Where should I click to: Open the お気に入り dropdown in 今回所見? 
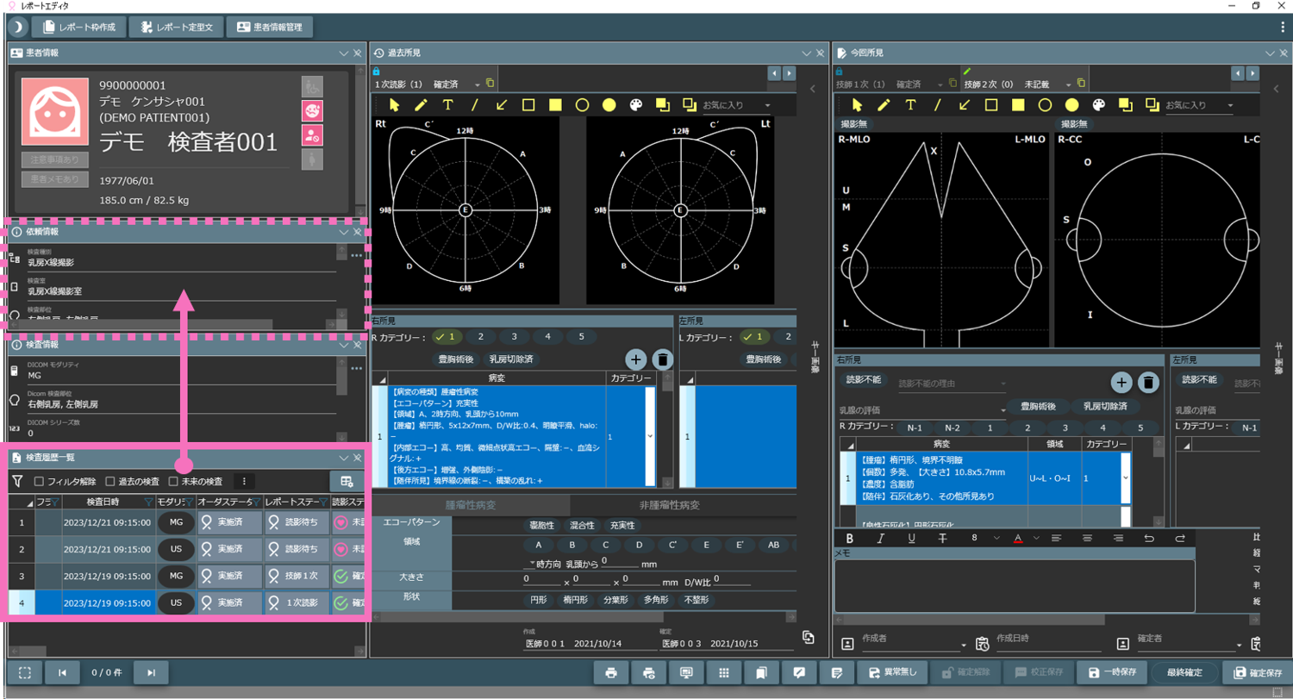coord(1198,105)
